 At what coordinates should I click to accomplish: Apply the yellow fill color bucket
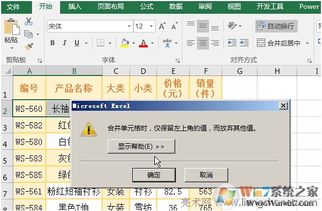pos(125,43)
